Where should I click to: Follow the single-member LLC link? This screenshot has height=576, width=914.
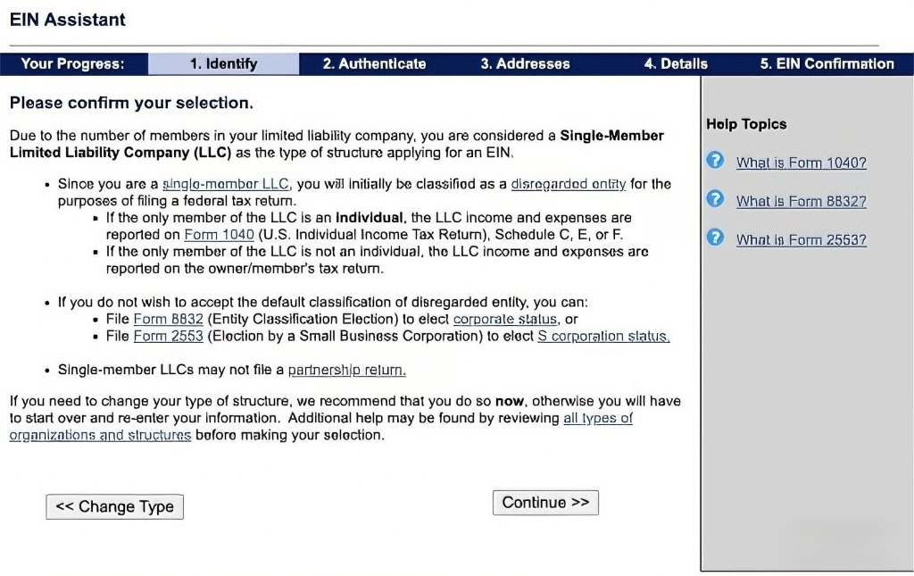coord(226,184)
